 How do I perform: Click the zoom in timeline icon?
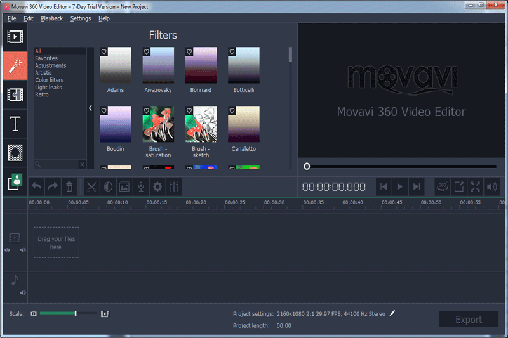click(x=105, y=314)
